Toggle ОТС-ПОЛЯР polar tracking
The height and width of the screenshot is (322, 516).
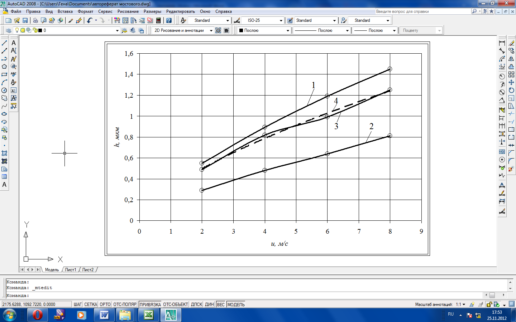click(125, 304)
